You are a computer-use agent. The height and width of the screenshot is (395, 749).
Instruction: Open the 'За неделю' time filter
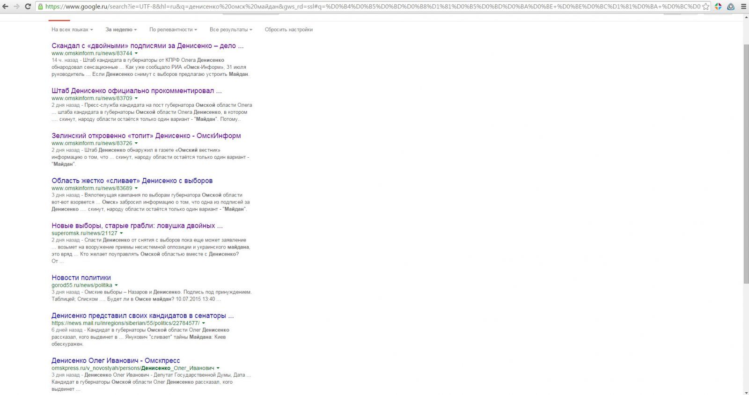tap(121, 29)
